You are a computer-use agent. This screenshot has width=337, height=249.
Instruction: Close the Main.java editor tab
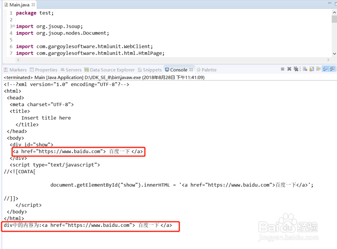pos(33,4)
